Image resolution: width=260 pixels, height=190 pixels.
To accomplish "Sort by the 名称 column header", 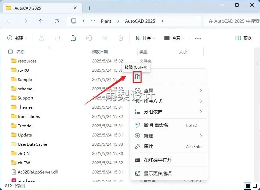I will [x=20, y=52].
